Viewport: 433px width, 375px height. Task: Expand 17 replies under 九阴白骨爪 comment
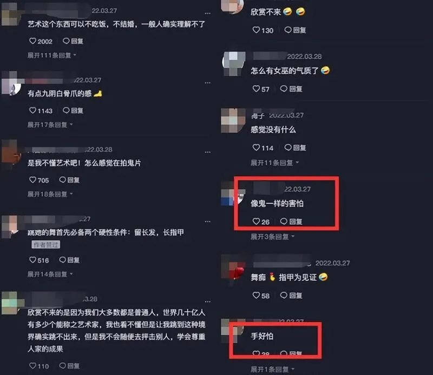[50, 125]
